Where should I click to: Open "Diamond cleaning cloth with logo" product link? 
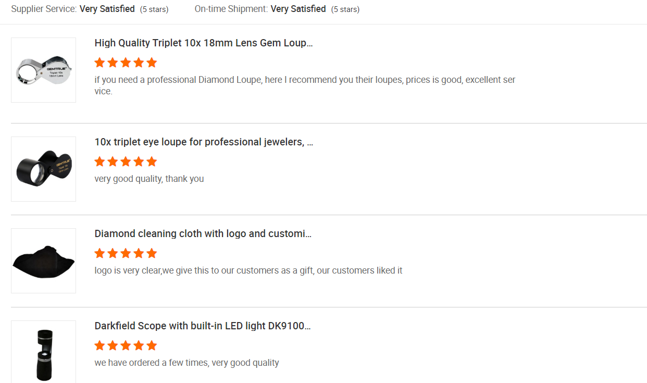[x=203, y=234]
